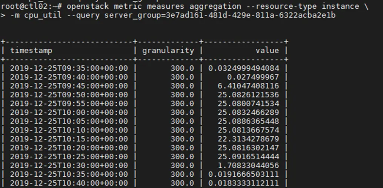
Task: Click value 0.0183333112111
Action: point(243,183)
